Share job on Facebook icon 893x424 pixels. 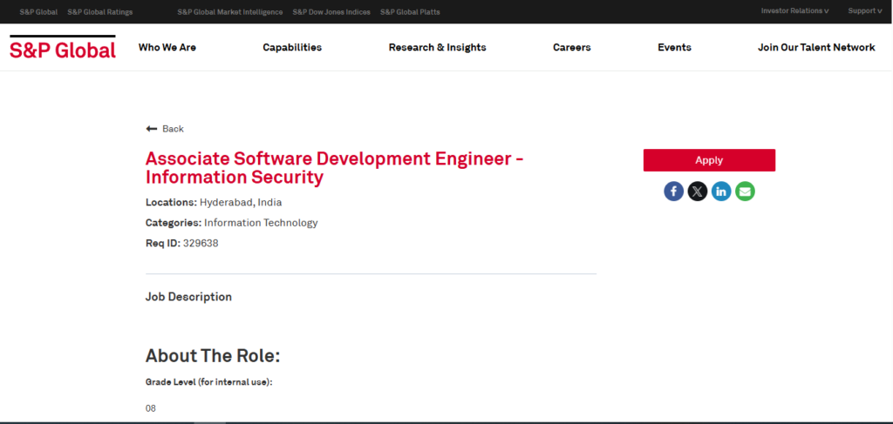[x=673, y=191]
